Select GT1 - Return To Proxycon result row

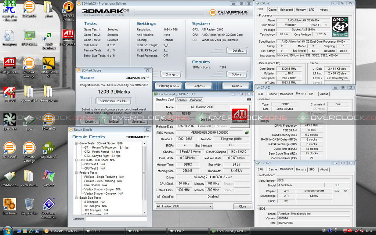tap(106, 148)
